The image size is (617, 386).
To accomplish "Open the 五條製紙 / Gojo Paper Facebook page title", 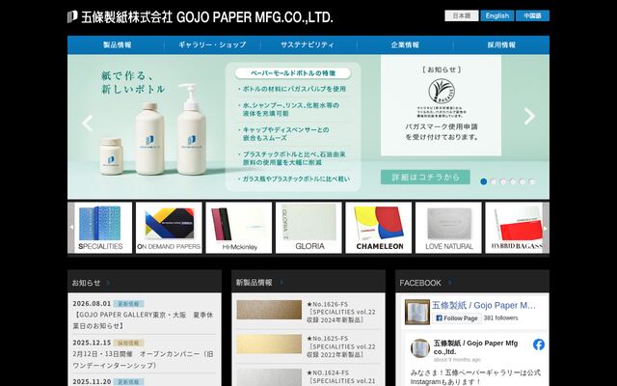I will 484,305.
